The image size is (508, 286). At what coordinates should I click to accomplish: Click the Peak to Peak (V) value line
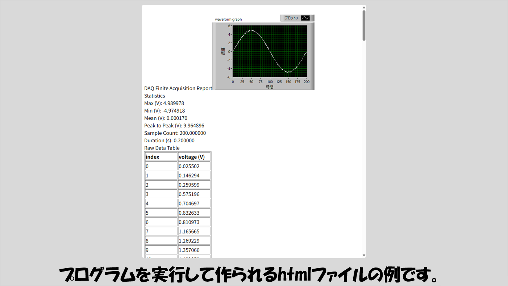click(x=174, y=126)
